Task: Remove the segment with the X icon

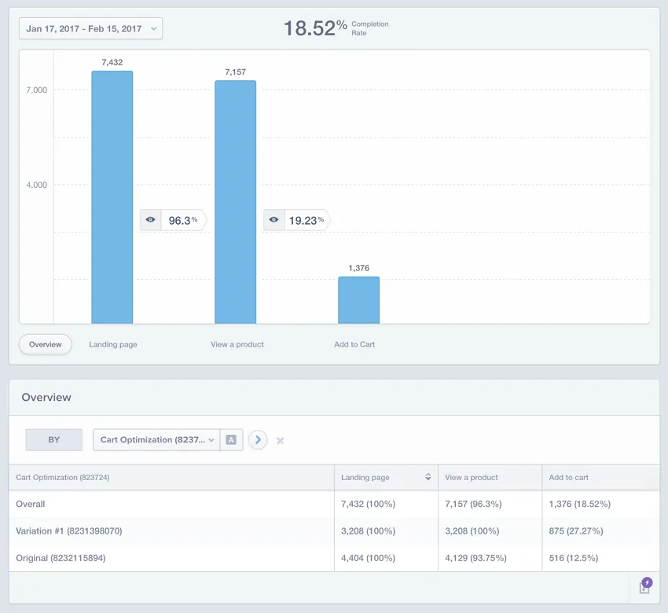Action: (x=280, y=440)
